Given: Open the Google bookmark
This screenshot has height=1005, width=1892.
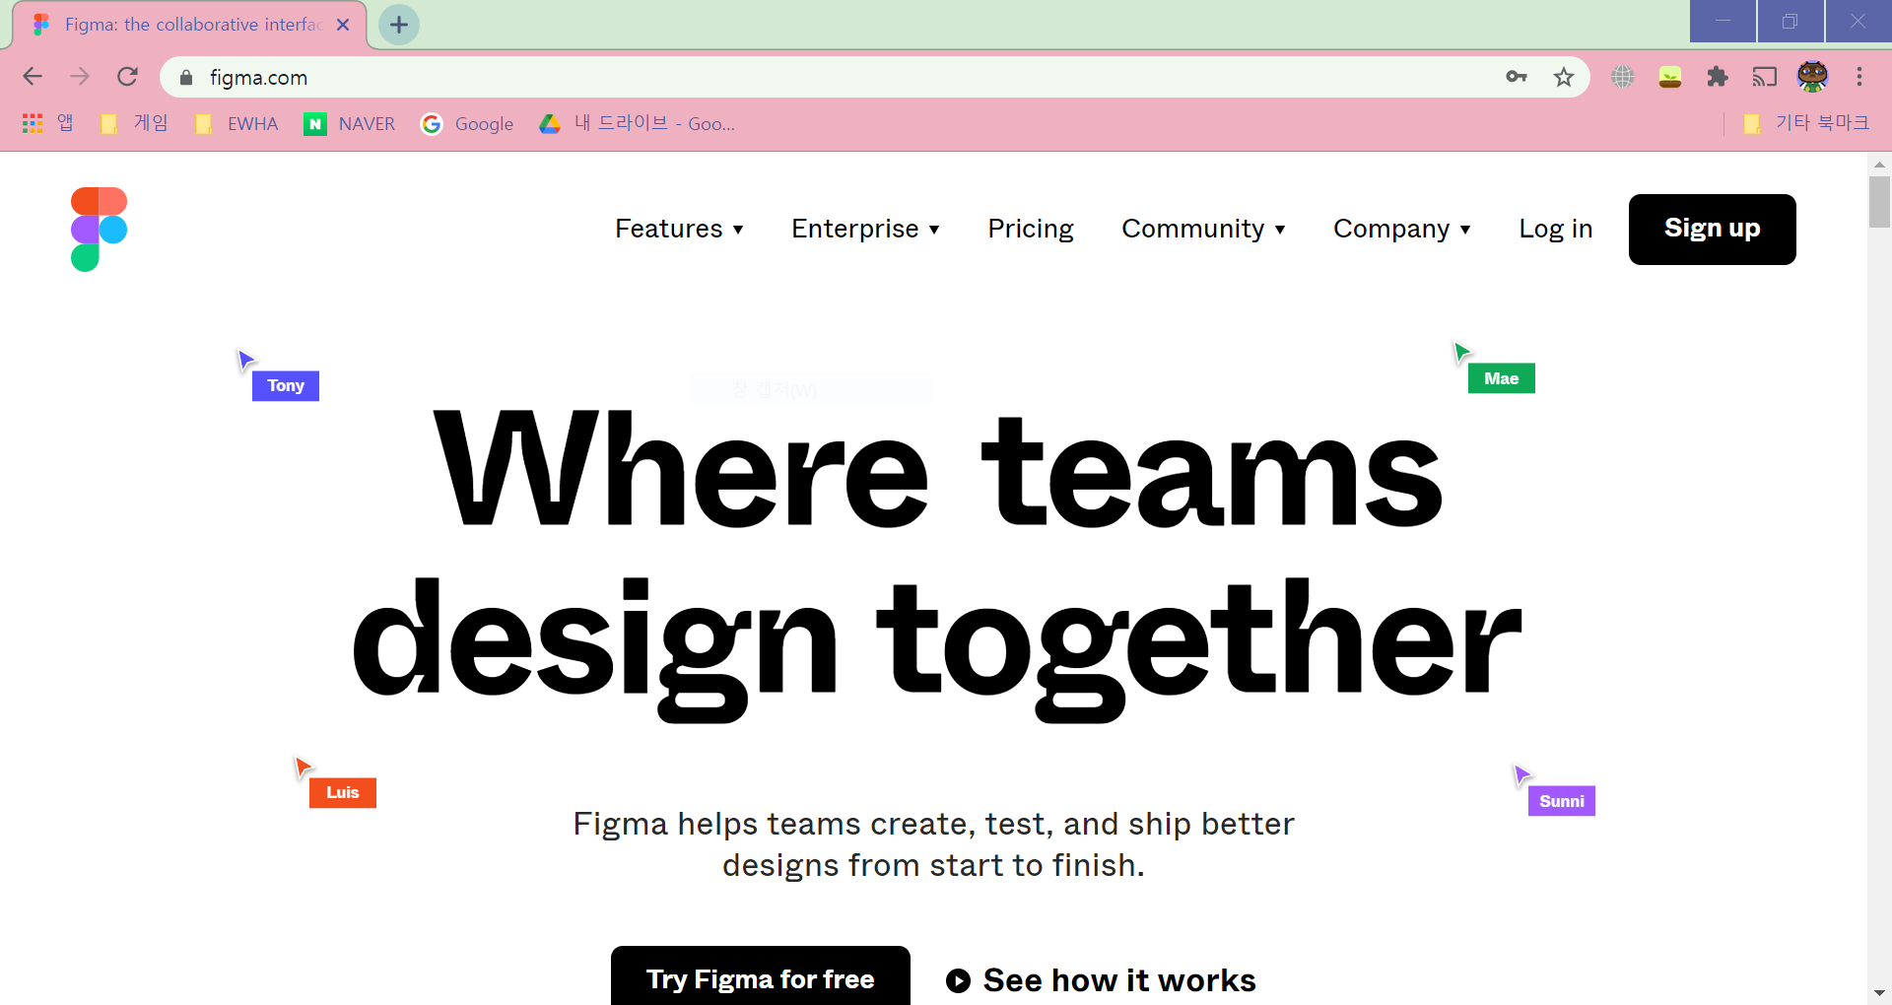Looking at the screenshot, I should [x=467, y=123].
